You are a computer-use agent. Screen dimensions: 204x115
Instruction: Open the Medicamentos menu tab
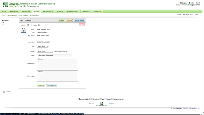point(48,11)
